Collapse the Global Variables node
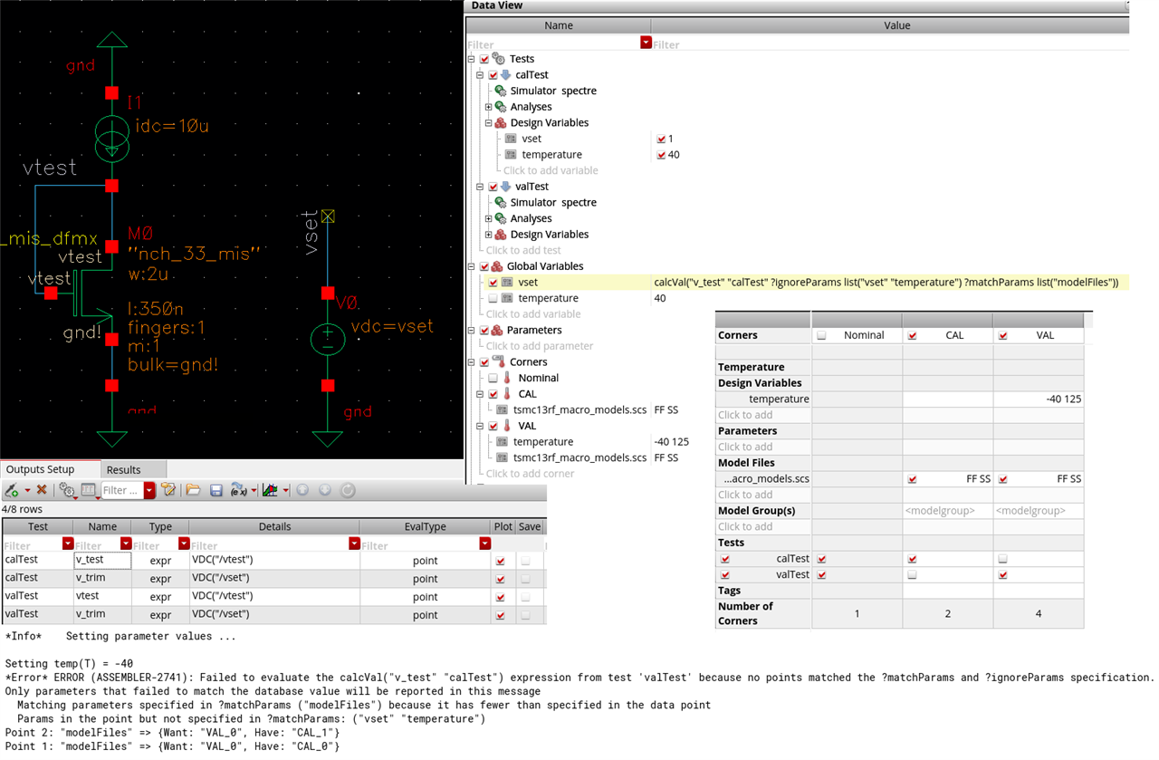 click(472, 266)
